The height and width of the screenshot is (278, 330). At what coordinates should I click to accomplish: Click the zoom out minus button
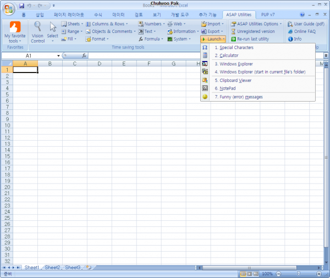(x=278, y=274)
